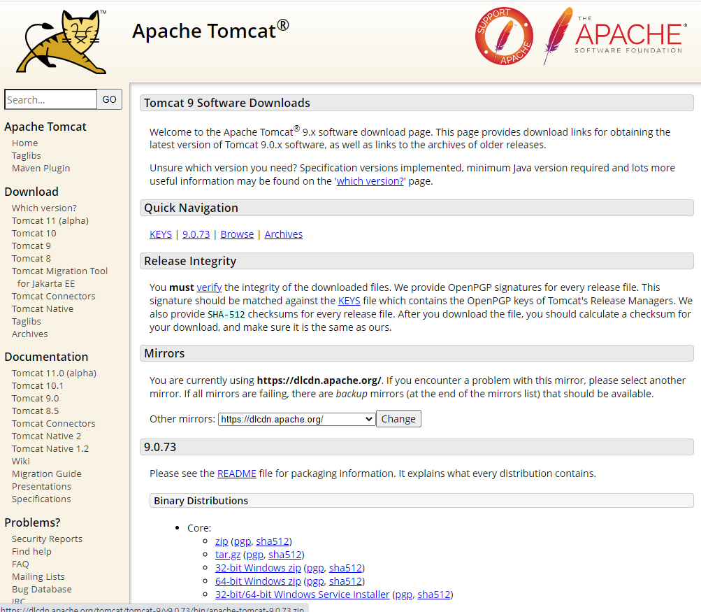Image resolution: width=701 pixels, height=612 pixels.
Task: Expand the Other mirrors dropdown
Action: [x=296, y=419]
